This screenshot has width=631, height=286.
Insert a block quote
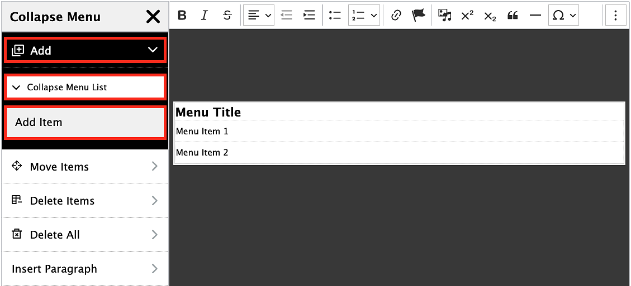pyautogui.click(x=513, y=15)
